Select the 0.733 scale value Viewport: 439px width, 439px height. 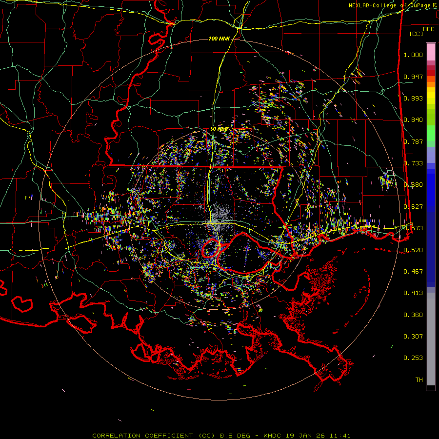[x=413, y=163]
